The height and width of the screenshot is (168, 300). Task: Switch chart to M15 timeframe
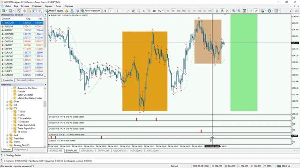pyautogui.click(x=178, y=11)
